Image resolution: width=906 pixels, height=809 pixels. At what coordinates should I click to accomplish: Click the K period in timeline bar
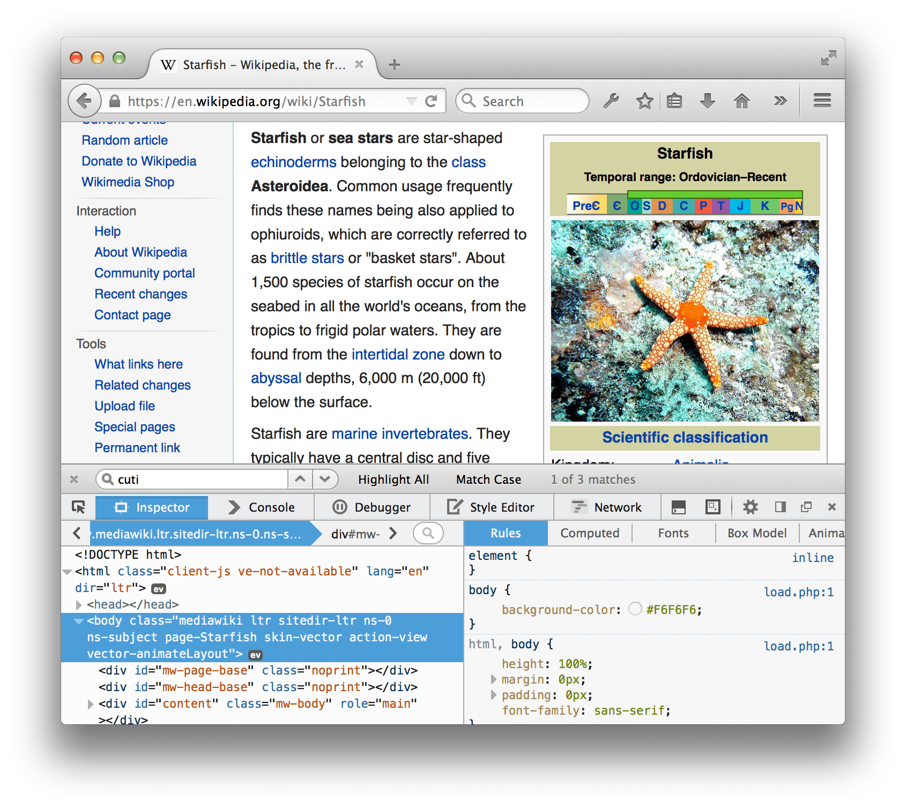tap(764, 206)
